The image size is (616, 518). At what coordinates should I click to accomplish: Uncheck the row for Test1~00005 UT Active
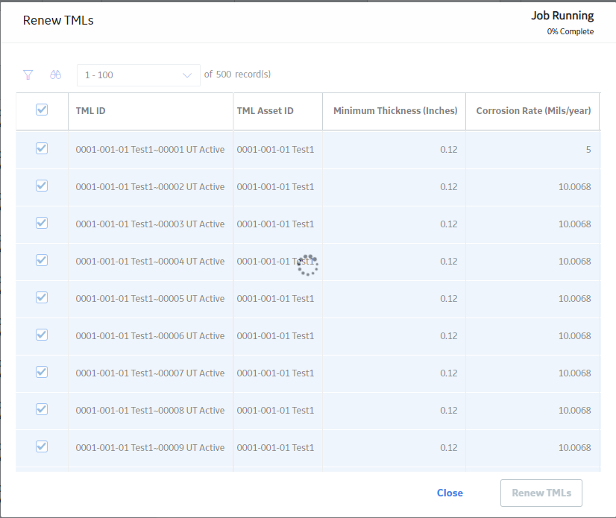[42, 297]
